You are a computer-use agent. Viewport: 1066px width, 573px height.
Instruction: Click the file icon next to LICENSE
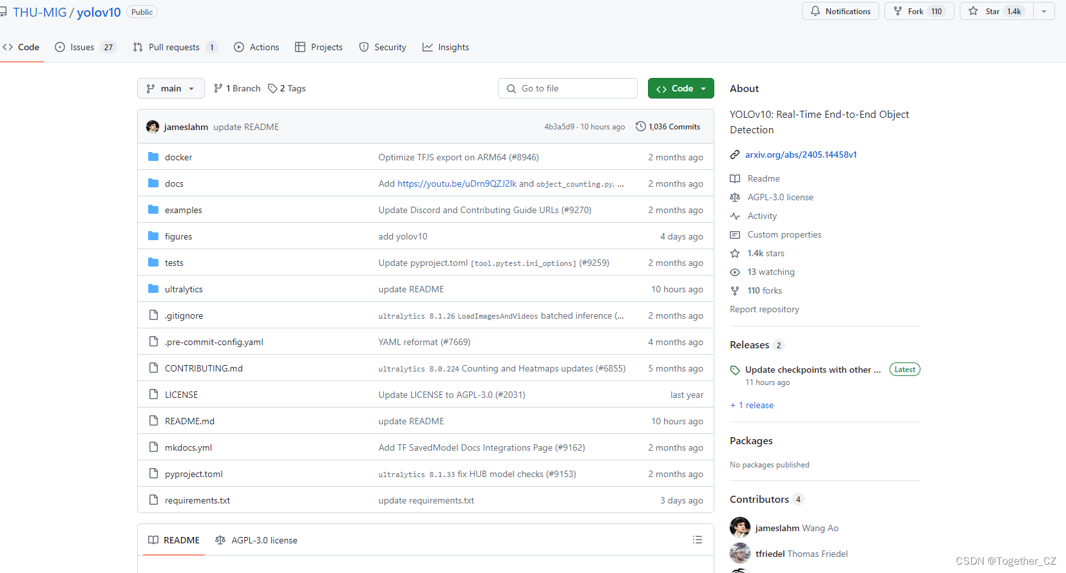coord(153,395)
